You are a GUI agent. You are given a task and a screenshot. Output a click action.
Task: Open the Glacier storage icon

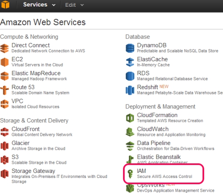pos(5,146)
